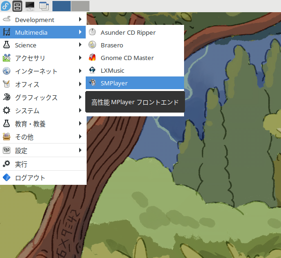The image size is (281, 258).
Task: Click the アクセサリ scissors icon
Action: pyautogui.click(x=7, y=58)
